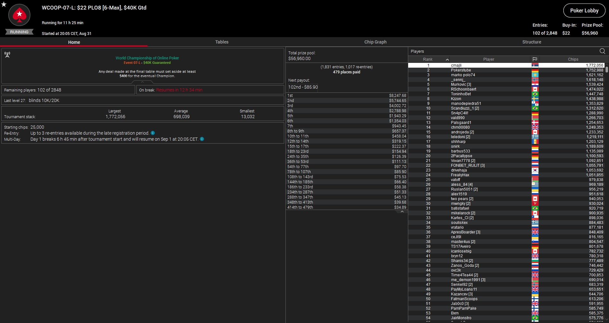Image resolution: width=609 pixels, height=323 pixels.
Task: Click the flag beside FatmanScoops
Action: point(535,299)
